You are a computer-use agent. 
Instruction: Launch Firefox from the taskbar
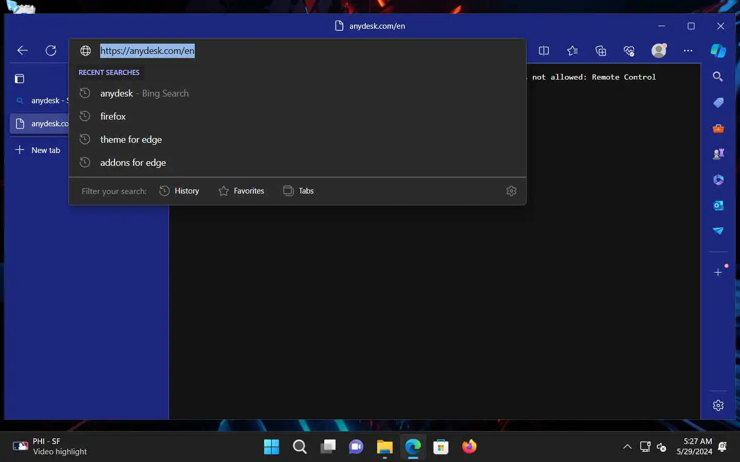click(469, 447)
